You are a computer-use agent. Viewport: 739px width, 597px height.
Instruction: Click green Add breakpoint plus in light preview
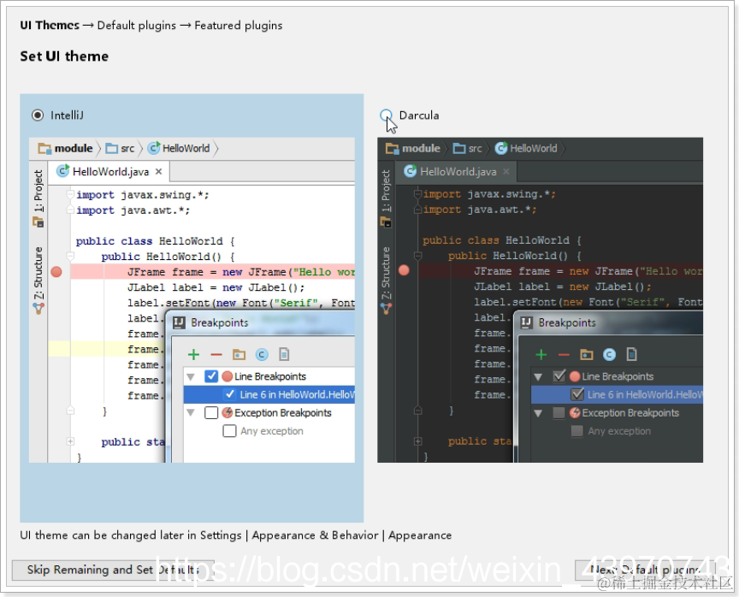coord(193,354)
